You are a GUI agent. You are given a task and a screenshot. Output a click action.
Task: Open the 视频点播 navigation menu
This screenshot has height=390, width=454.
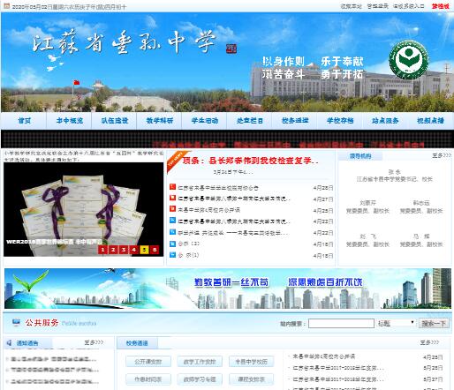point(430,121)
